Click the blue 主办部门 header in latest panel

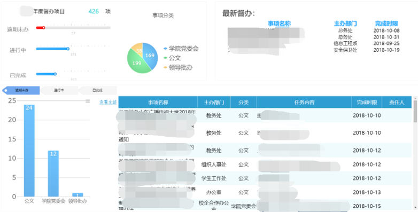(345, 23)
